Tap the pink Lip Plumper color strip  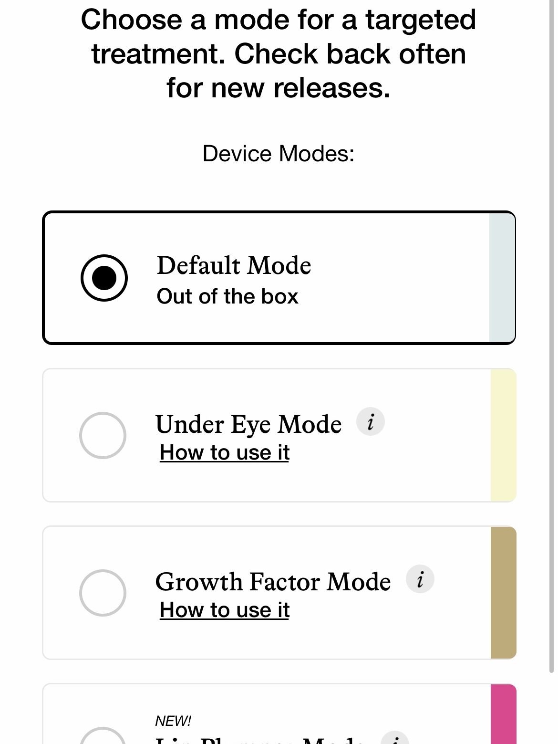click(x=503, y=714)
